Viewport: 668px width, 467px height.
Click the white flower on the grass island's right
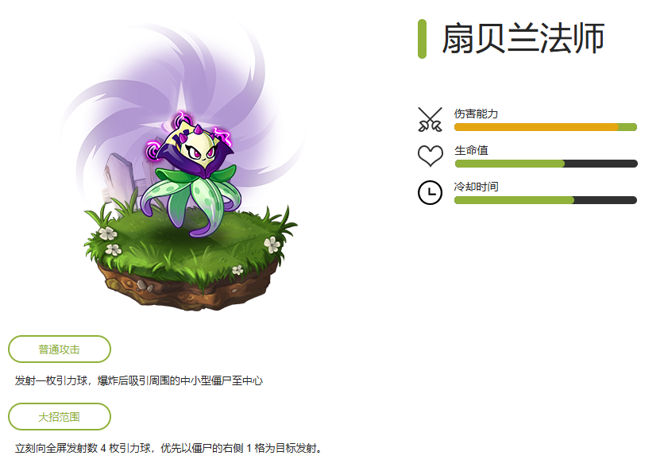tap(272, 245)
